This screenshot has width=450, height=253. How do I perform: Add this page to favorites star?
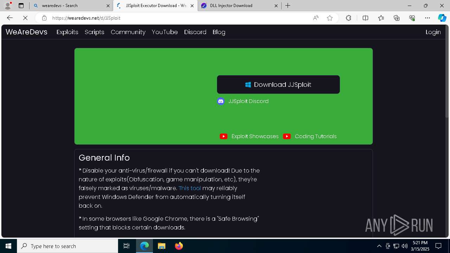[x=330, y=18]
